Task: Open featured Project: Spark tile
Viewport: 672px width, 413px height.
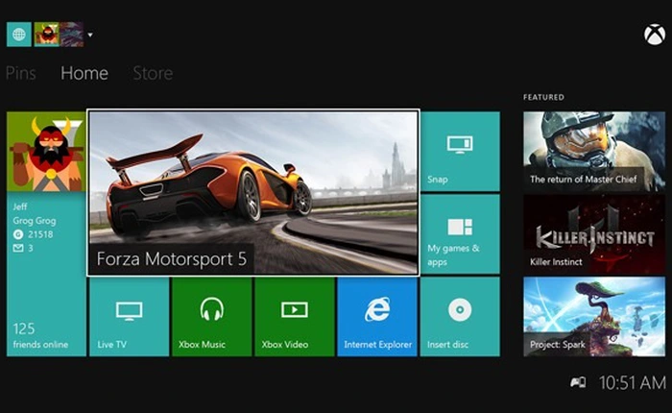Action: 594,317
